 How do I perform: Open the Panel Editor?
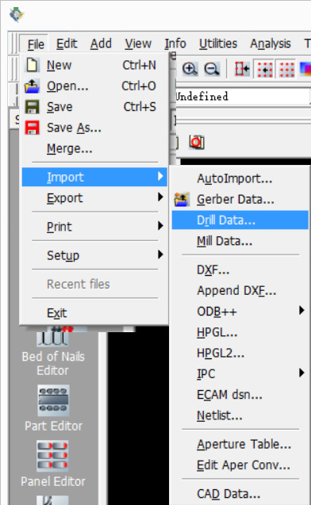coord(53,464)
